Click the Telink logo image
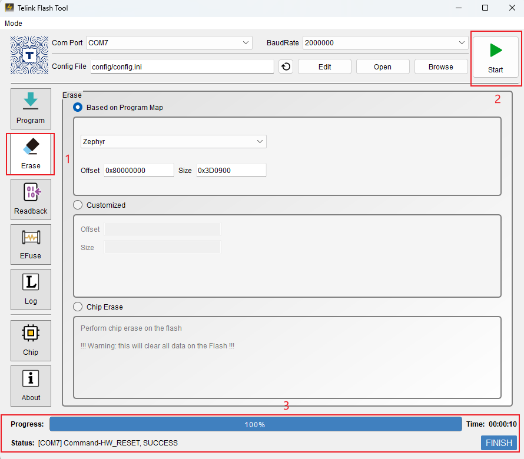Viewport: 524px width, 459px height. pos(29,55)
